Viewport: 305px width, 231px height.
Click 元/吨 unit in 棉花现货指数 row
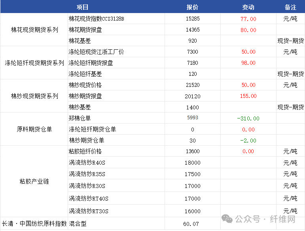coord(290,19)
